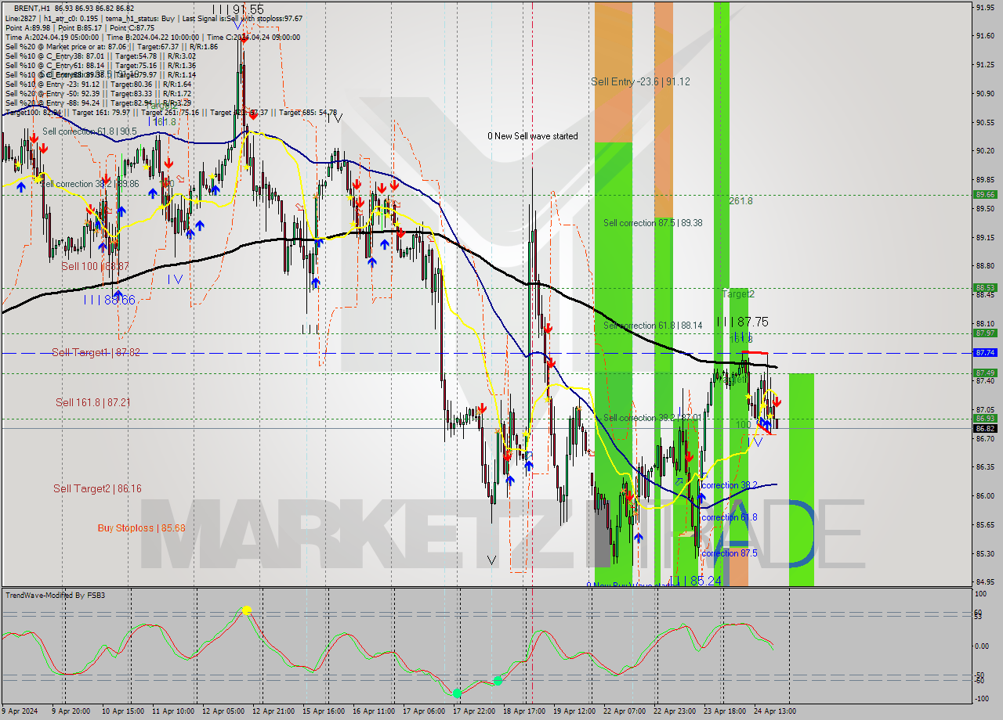Click the 91.95 price axis label
The width and height of the screenshot is (1003, 720).
click(985, 7)
